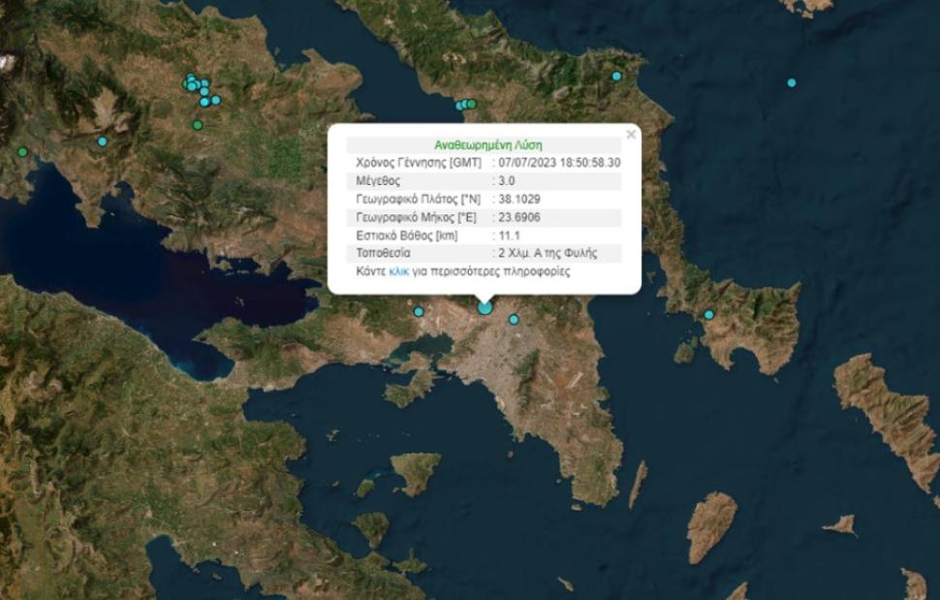
Task: Click the lone cyan marker near the western gulf
Action: (102, 142)
